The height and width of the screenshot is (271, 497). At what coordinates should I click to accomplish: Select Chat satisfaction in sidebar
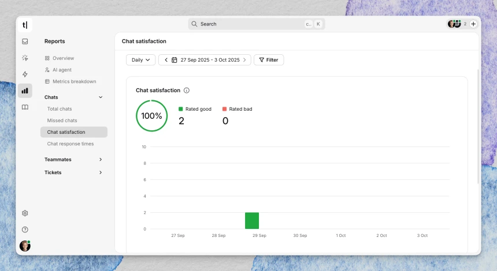[73, 132]
